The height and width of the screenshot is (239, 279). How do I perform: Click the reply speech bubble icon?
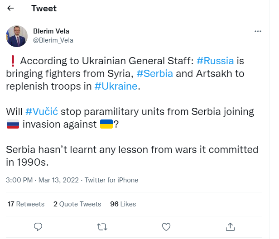tap(38, 226)
